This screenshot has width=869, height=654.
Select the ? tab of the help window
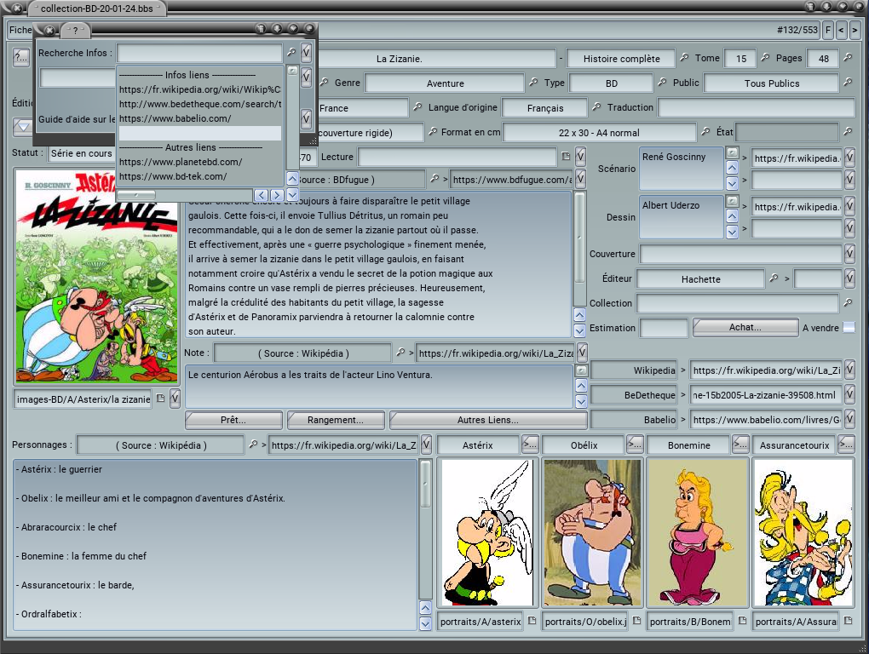tap(75, 31)
